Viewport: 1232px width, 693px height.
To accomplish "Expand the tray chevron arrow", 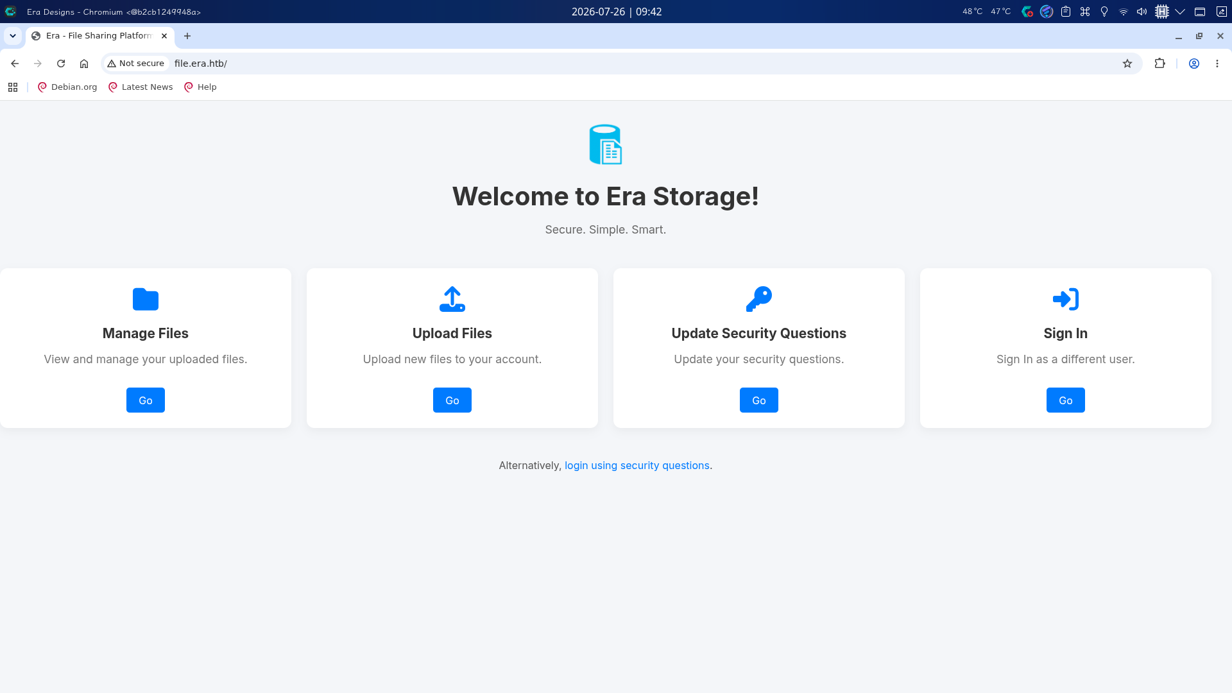I will point(1180,12).
